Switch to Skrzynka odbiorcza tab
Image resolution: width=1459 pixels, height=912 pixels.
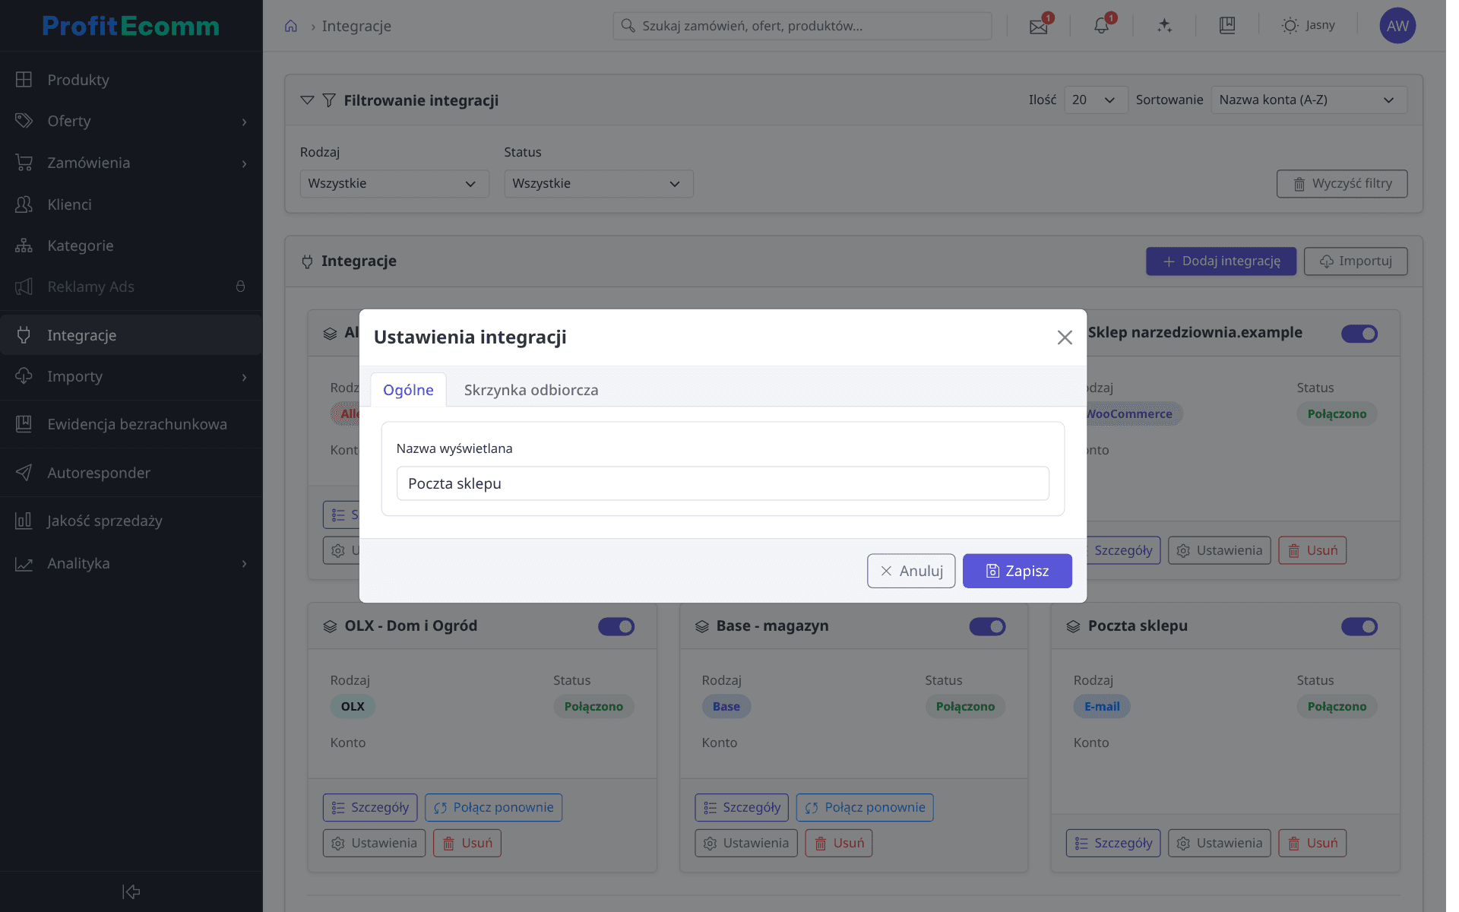pyautogui.click(x=531, y=390)
